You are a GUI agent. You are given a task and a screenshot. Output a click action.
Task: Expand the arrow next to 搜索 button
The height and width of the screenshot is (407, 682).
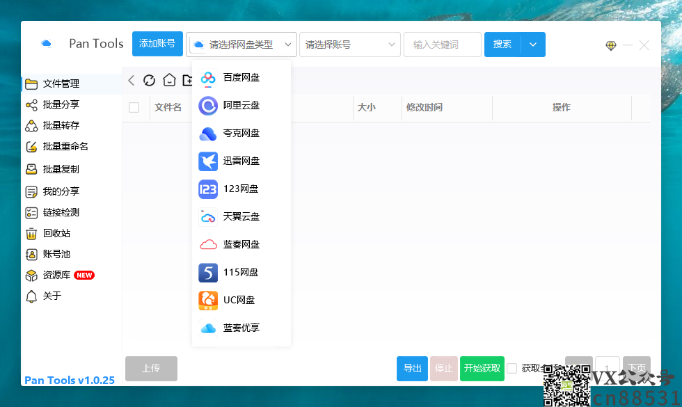pos(533,45)
